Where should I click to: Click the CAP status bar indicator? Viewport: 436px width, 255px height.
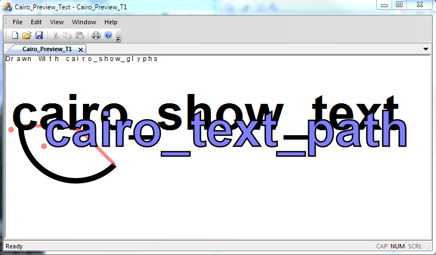tap(382, 246)
